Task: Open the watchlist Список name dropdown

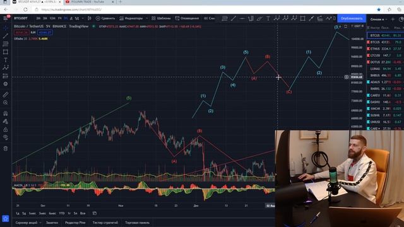Action: tap(379, 19)
